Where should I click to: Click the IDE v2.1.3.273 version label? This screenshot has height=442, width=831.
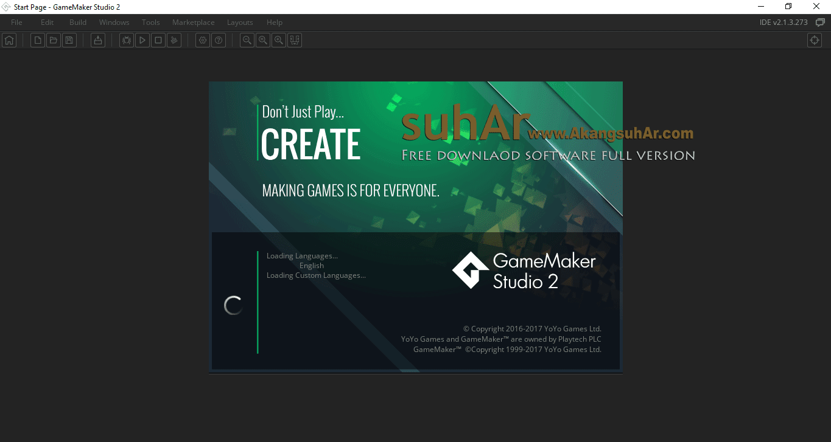tap(784, 22)
